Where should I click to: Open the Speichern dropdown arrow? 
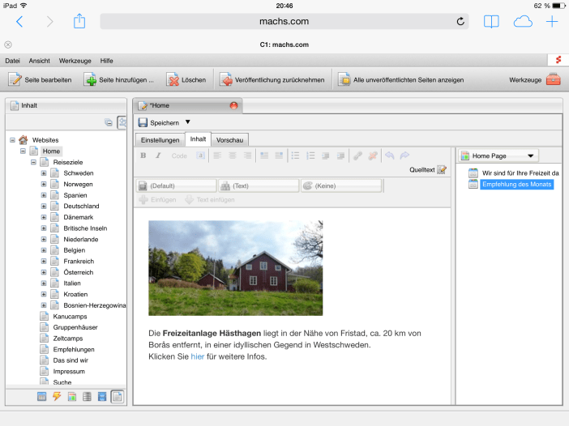coord(188,122)
